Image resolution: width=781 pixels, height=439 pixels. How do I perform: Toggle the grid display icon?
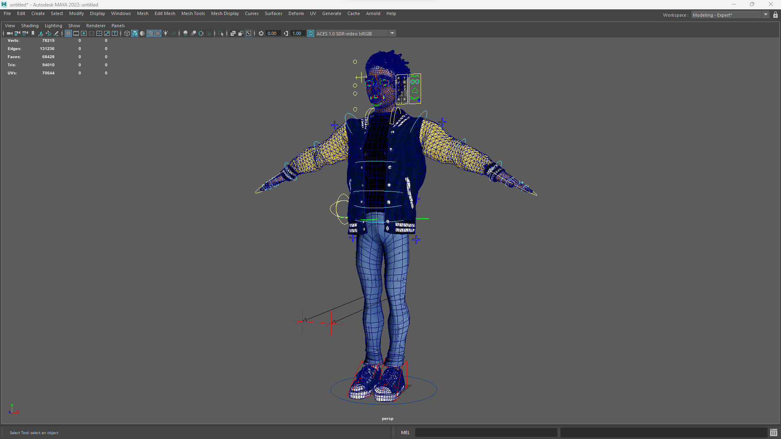[x=68, y=33]
